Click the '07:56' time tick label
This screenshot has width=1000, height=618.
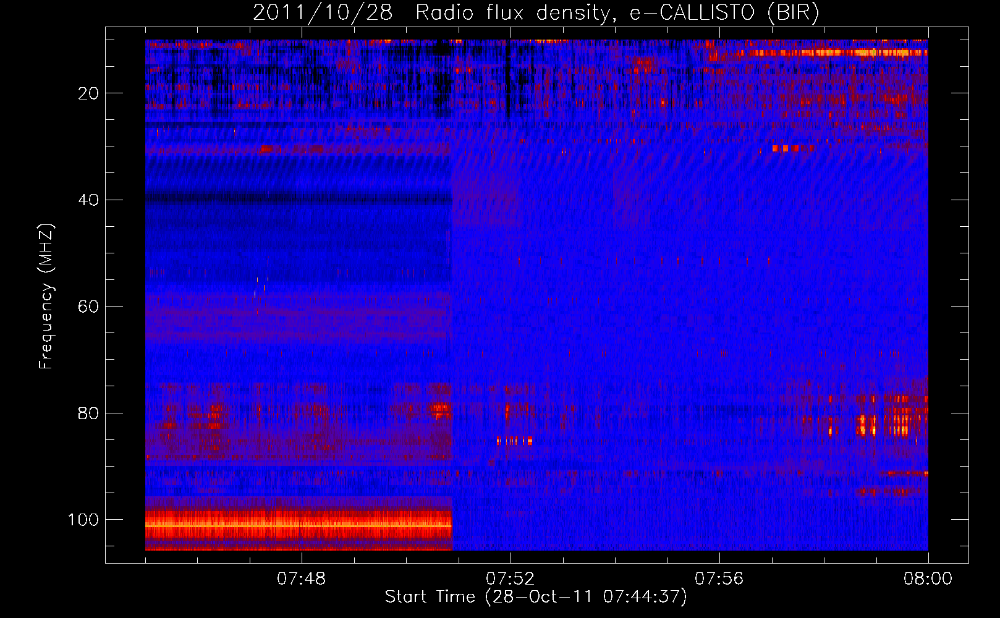pos(719,579)
